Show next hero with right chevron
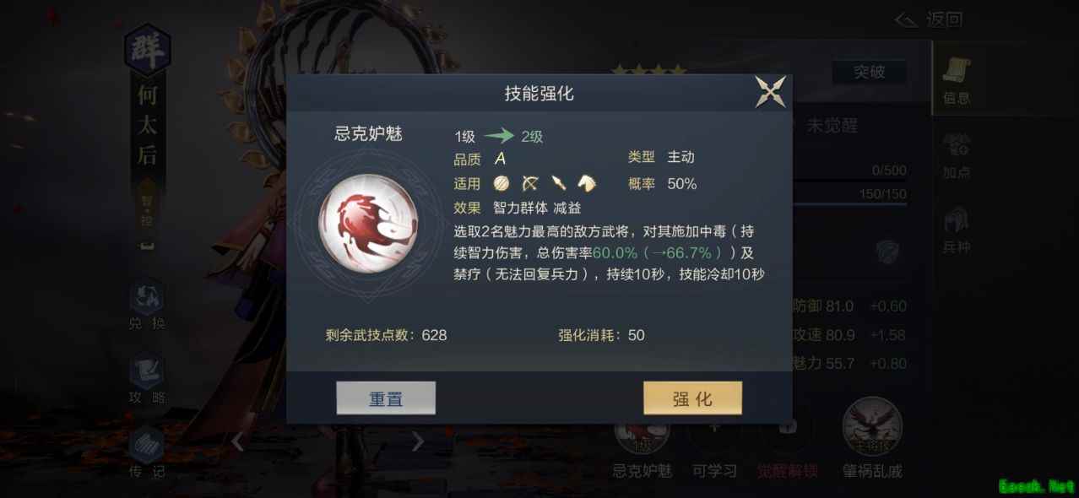The height and width of the screenshot is (498, 1079). [x=417, y=441]
